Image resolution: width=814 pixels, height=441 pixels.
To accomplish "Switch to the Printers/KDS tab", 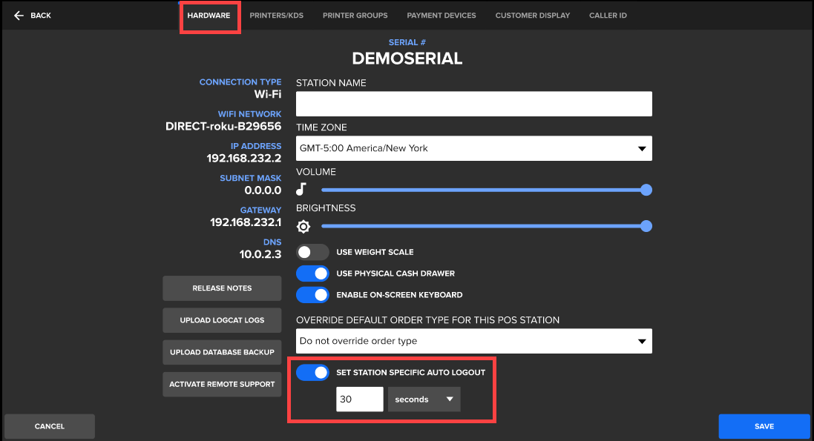I will point(276,16).
